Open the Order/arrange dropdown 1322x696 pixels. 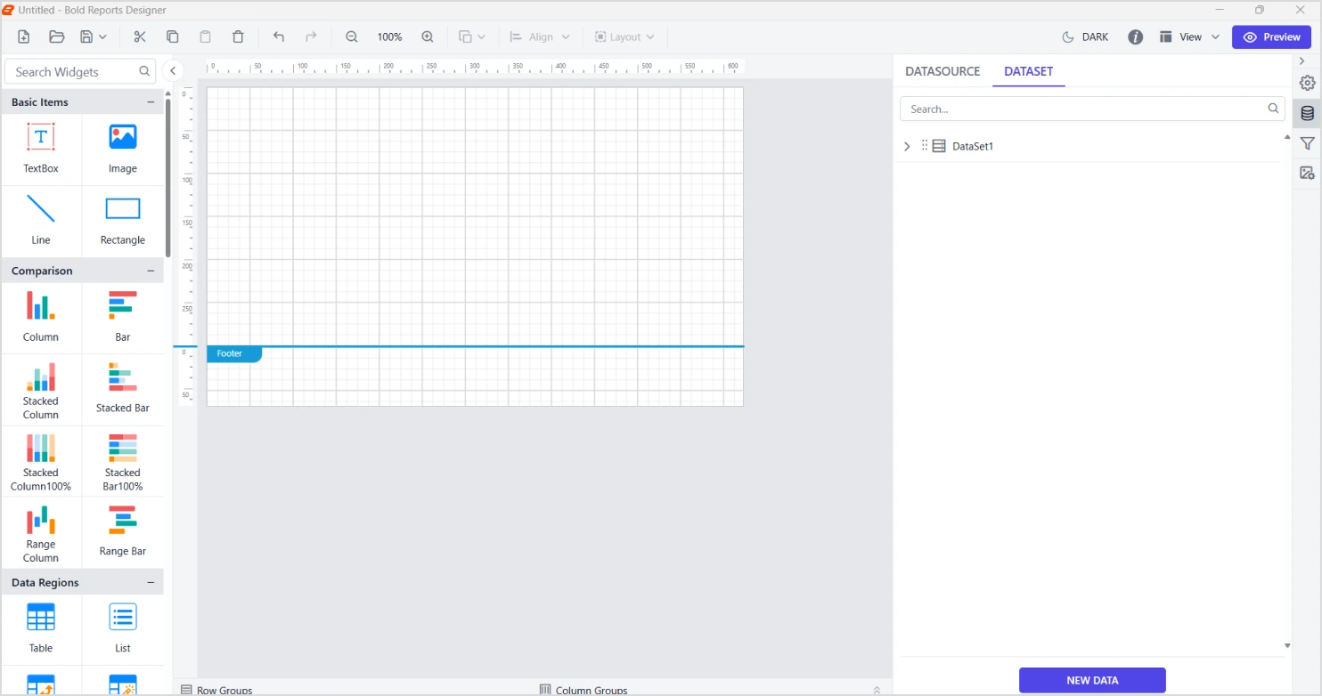click(472, 36)
